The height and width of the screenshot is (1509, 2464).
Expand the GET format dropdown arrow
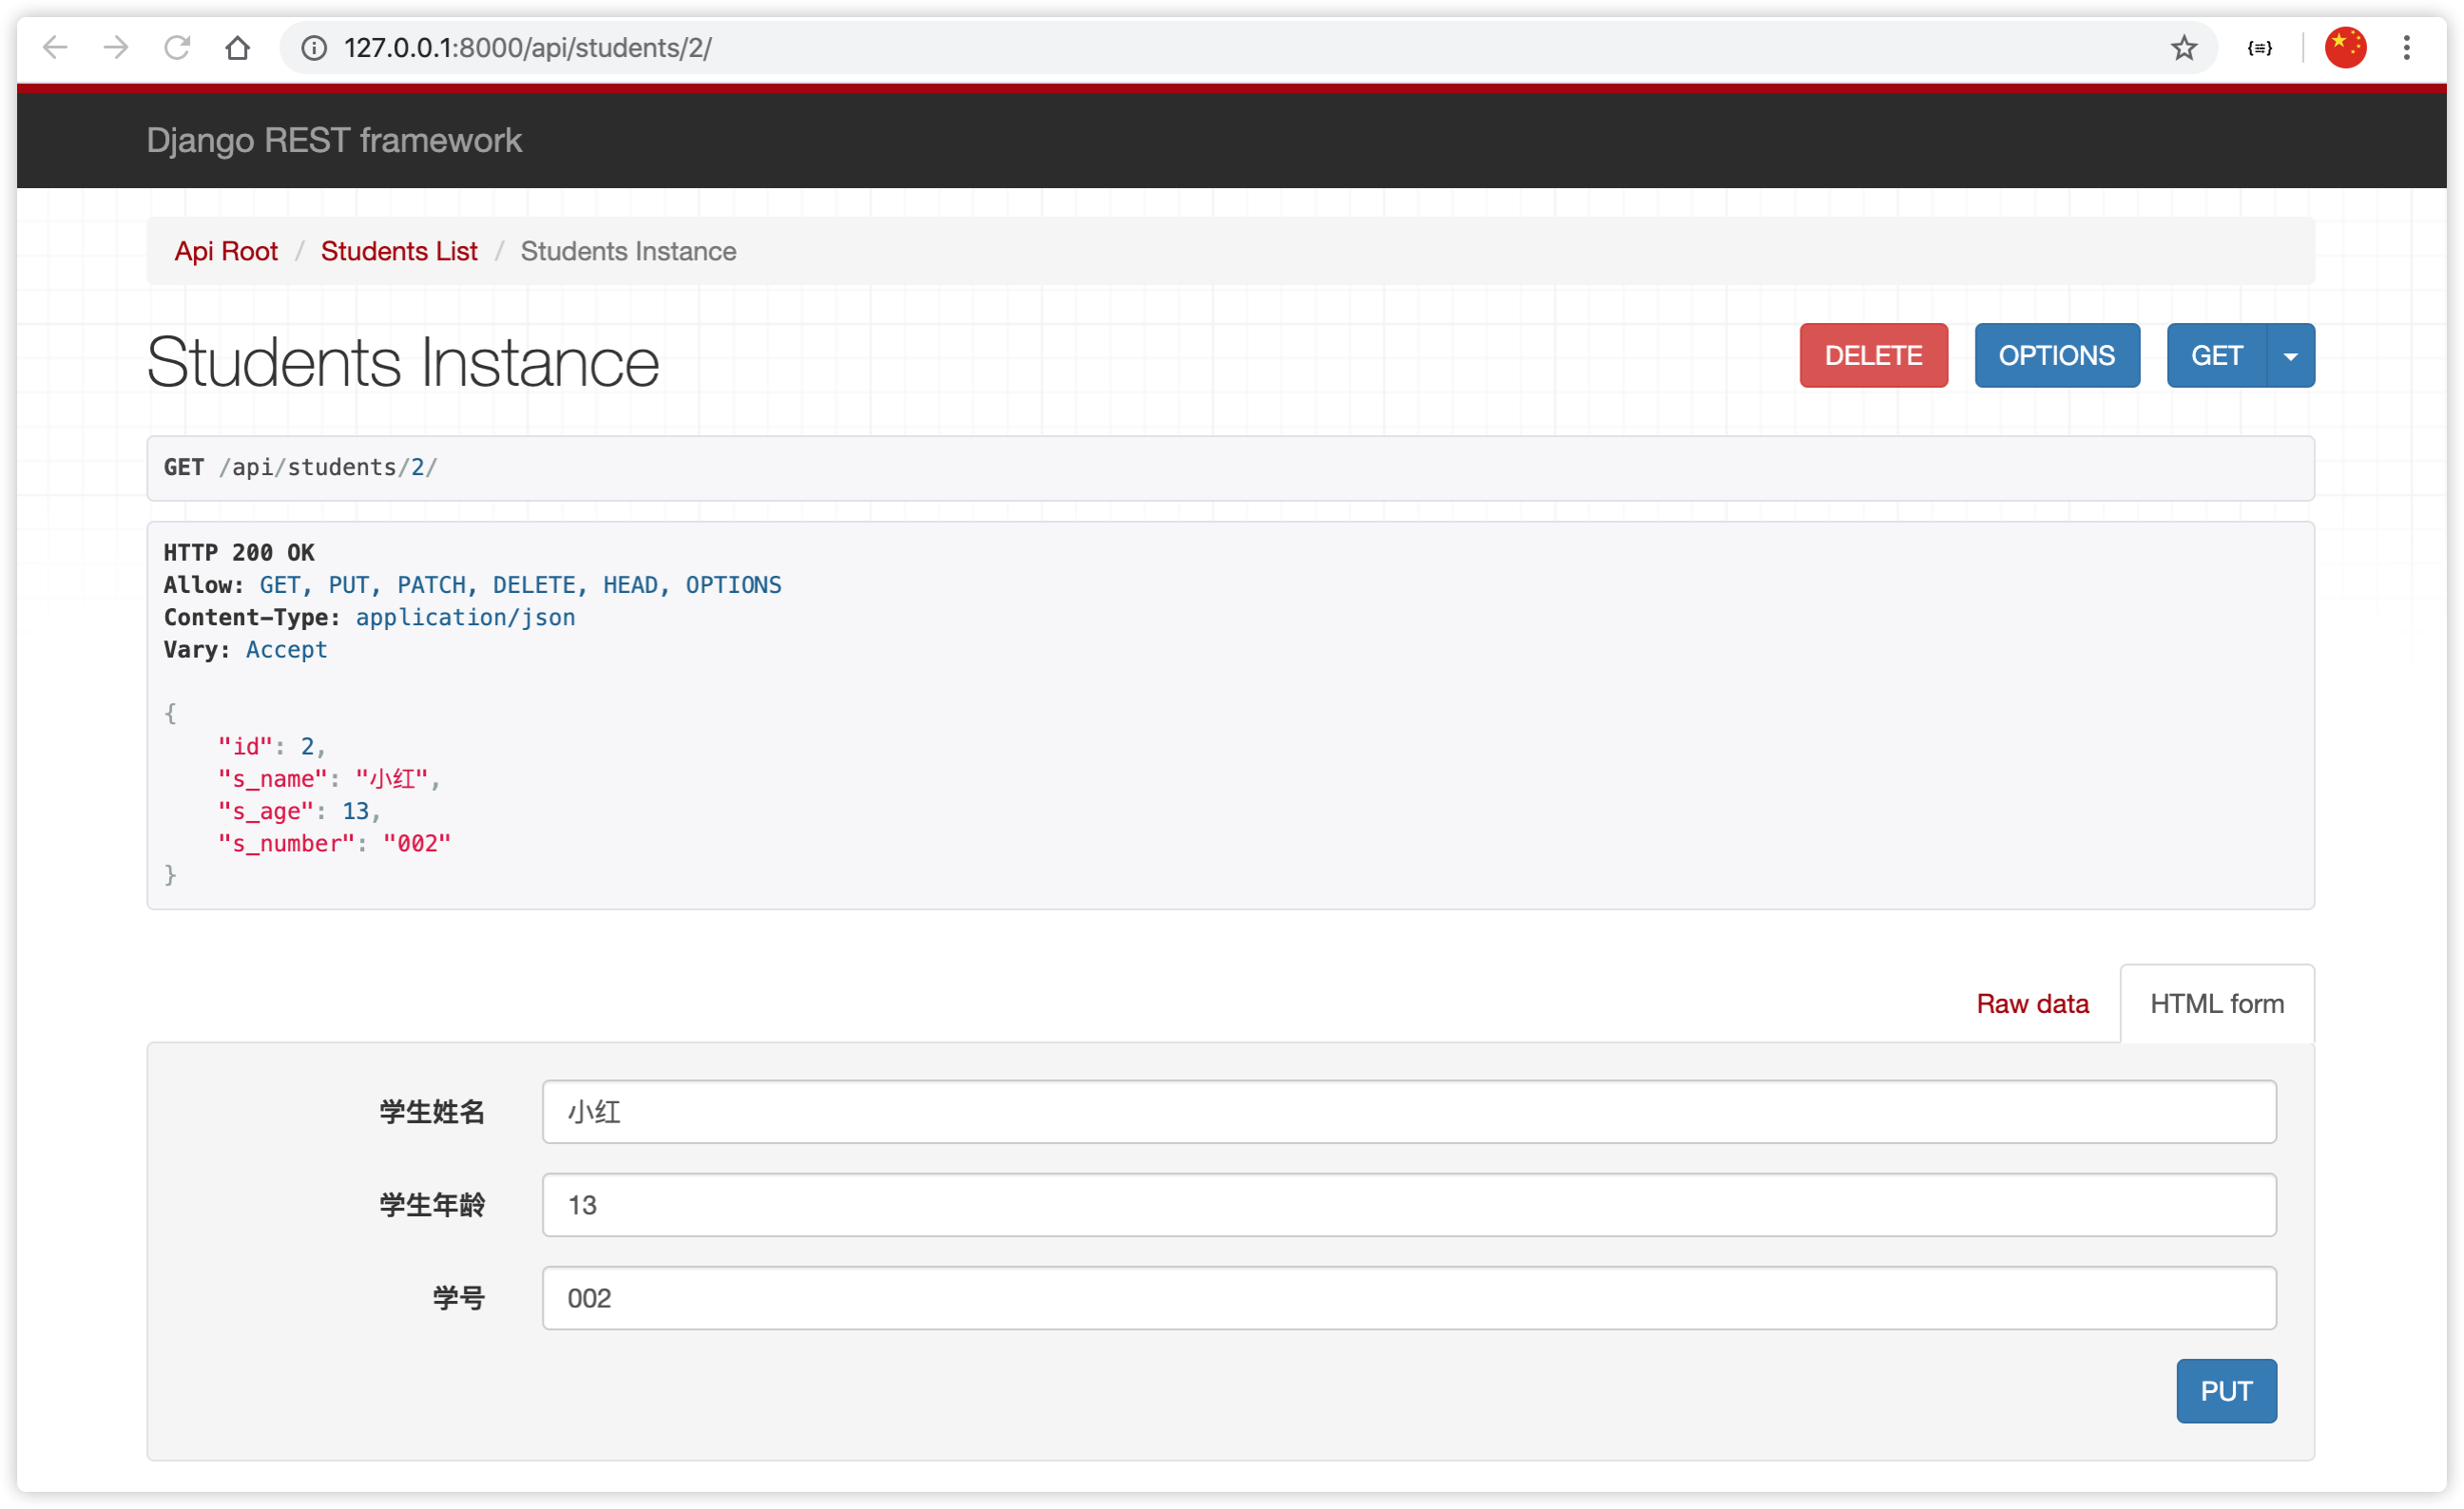click(x=2291, y=355)
